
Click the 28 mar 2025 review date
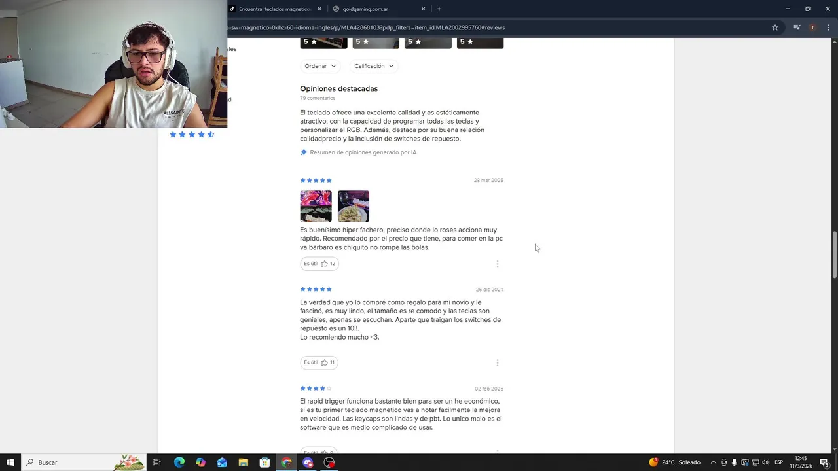coord(488,180)
